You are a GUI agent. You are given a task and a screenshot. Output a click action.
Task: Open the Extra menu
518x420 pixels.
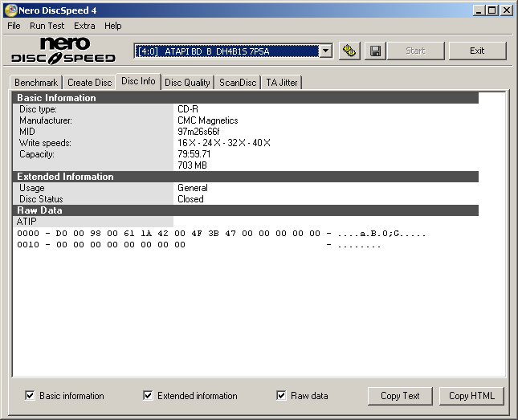click(84, 26)
